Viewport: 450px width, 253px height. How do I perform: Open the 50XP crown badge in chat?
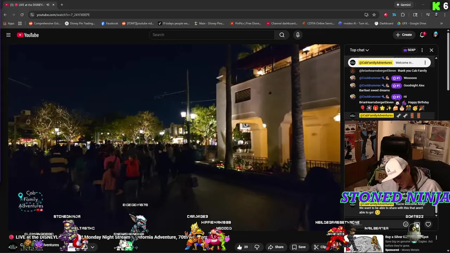409,50
